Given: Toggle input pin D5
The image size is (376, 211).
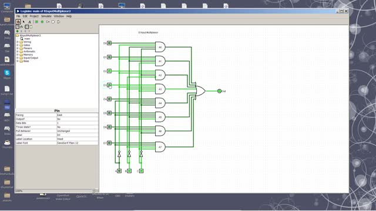Looking at the screenshot, I should (109, 113).
